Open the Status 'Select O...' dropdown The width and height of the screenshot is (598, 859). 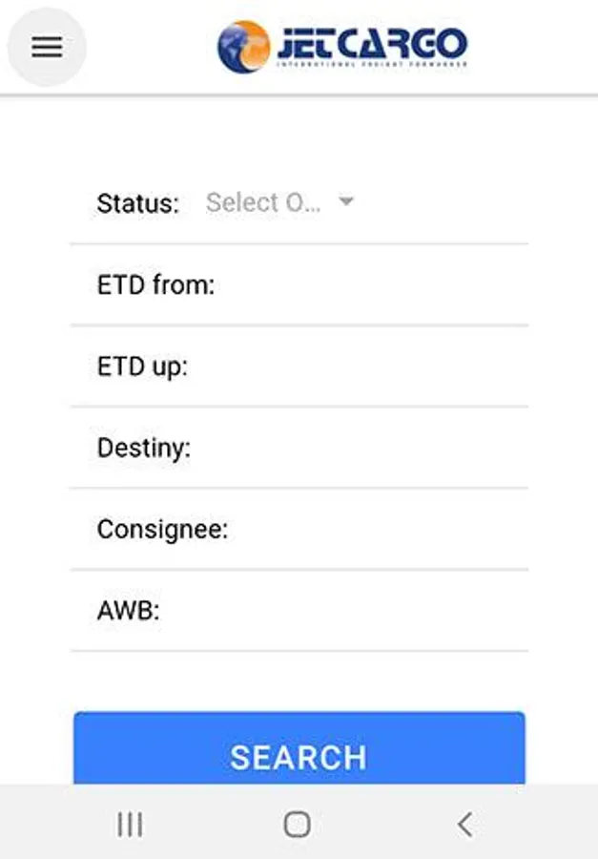(x=279, y=202)
